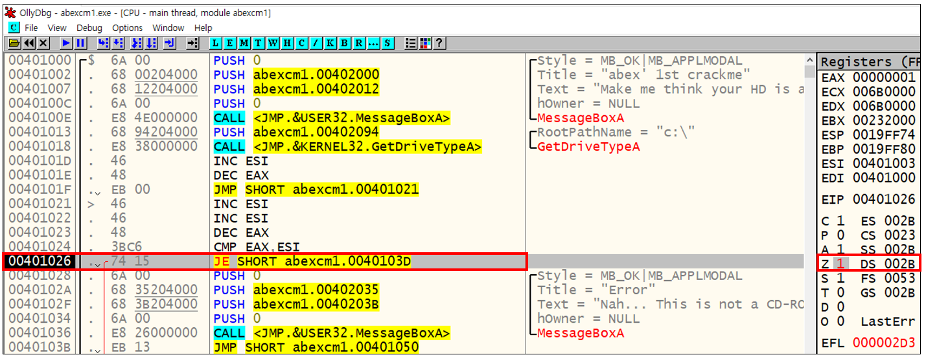This screenshot has width=926, height=357.
Task: Select the EAX 00000001 register value
Action: 884,78
